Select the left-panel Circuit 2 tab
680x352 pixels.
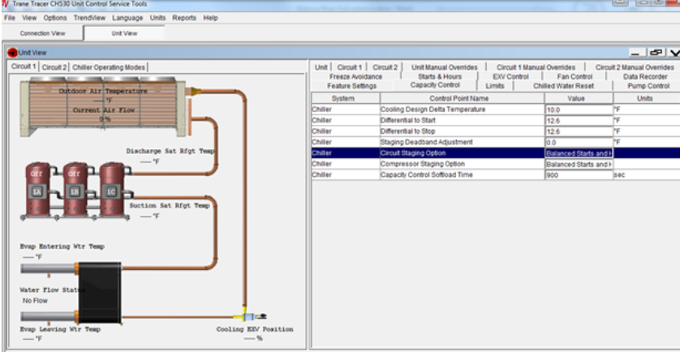click(x=54, y=67)
